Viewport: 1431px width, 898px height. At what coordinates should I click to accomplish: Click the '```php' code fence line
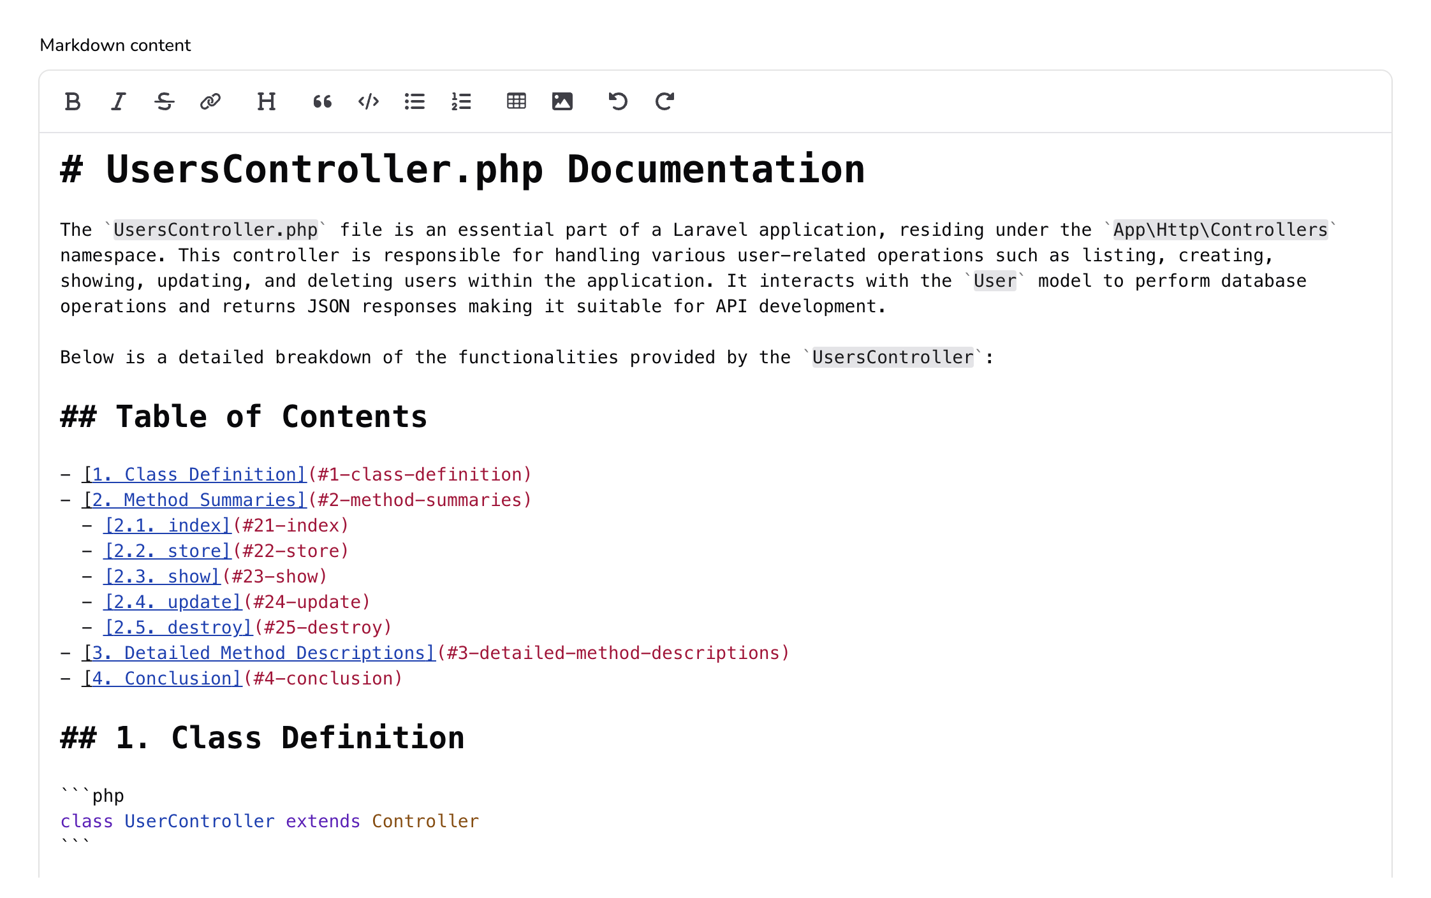pyautogui.click(x=92, y=796)
